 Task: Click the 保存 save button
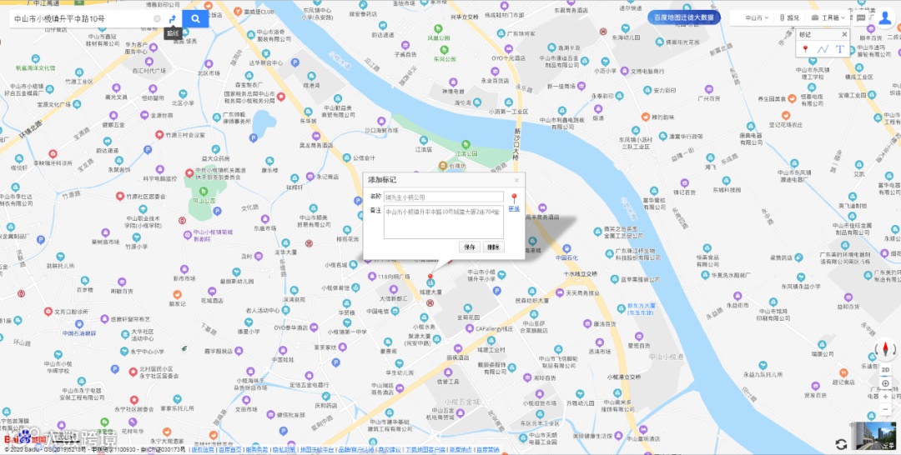470,247
